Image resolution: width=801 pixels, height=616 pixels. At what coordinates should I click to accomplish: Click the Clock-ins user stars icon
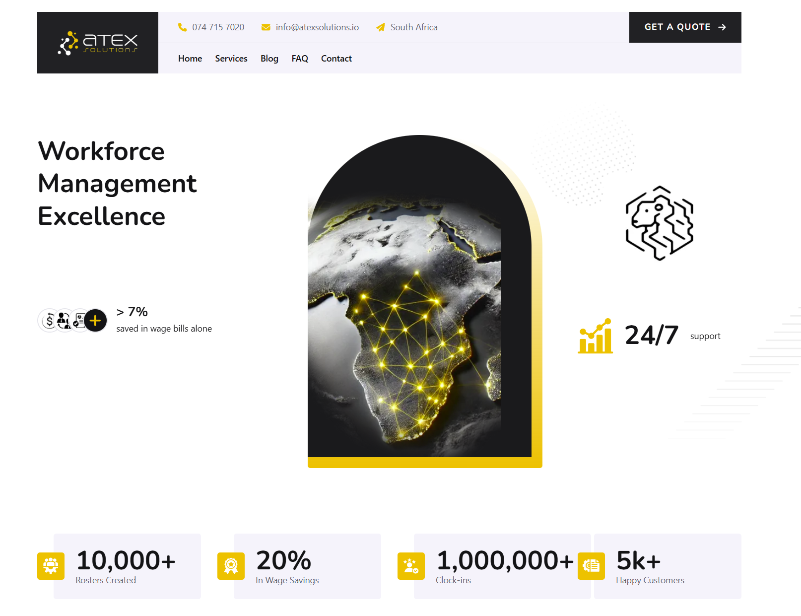(x=411, y=566)
